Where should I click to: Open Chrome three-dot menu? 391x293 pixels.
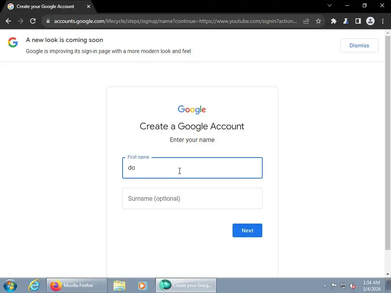pyautogui.click(x=383, y=21)
